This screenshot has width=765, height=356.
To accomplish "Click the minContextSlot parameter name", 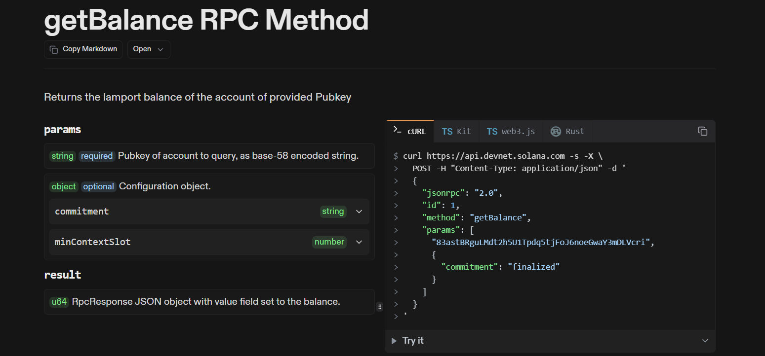I will (x=93, y=242).
